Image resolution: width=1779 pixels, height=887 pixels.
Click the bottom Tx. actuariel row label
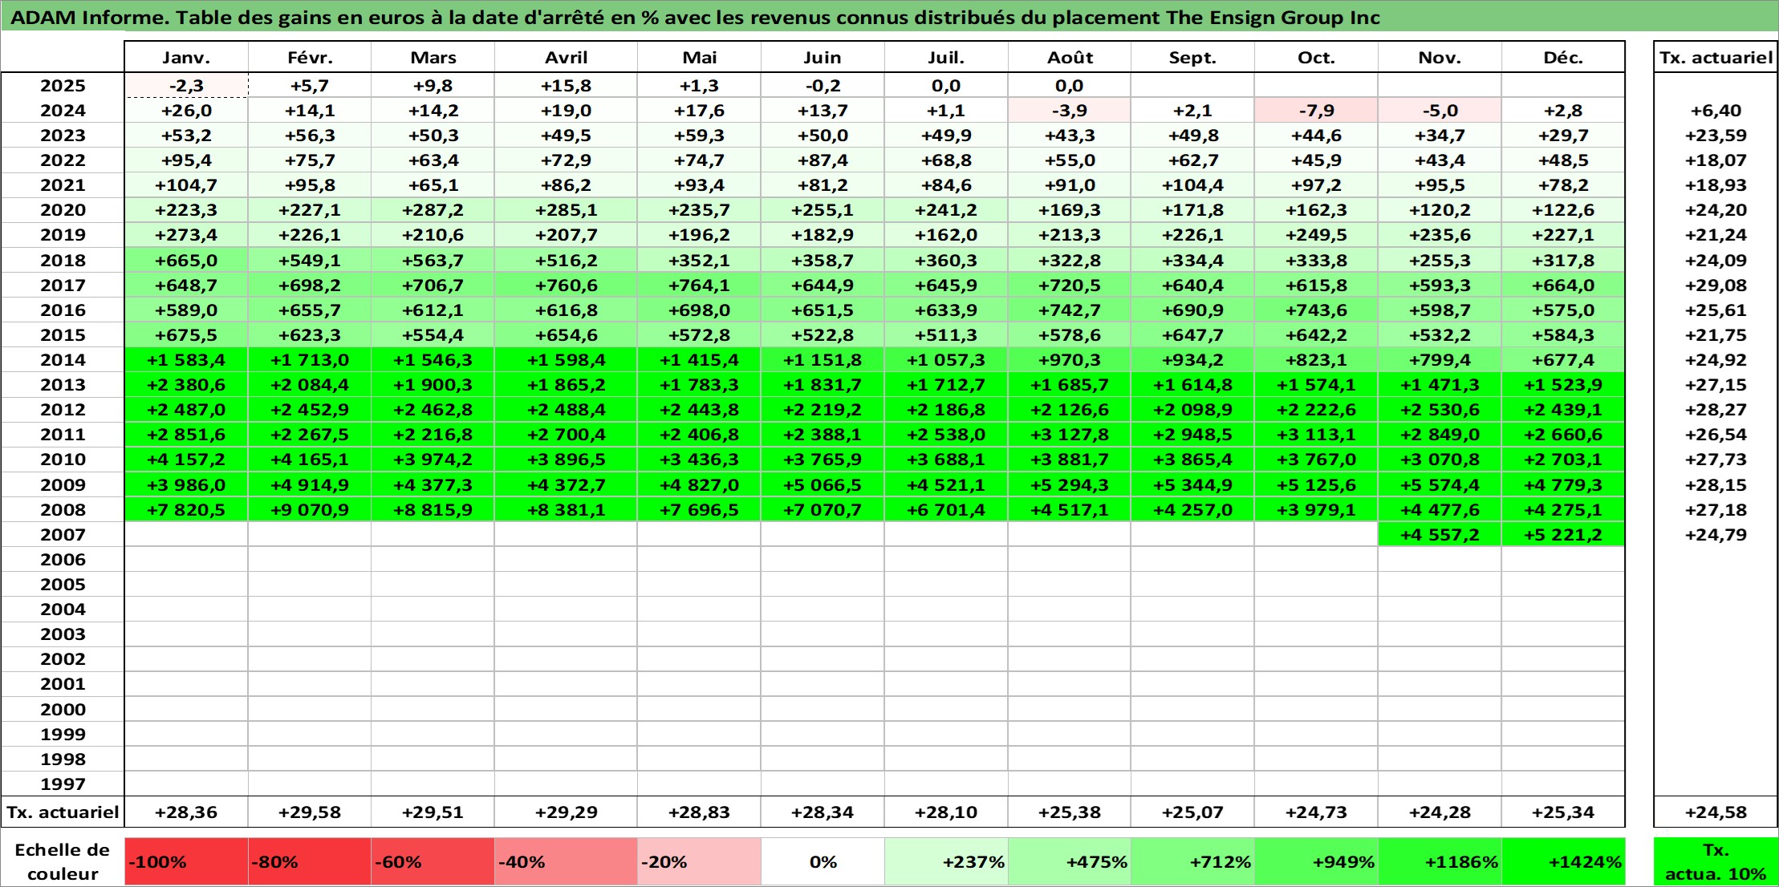pyautogui.click(x=63, y=812)
